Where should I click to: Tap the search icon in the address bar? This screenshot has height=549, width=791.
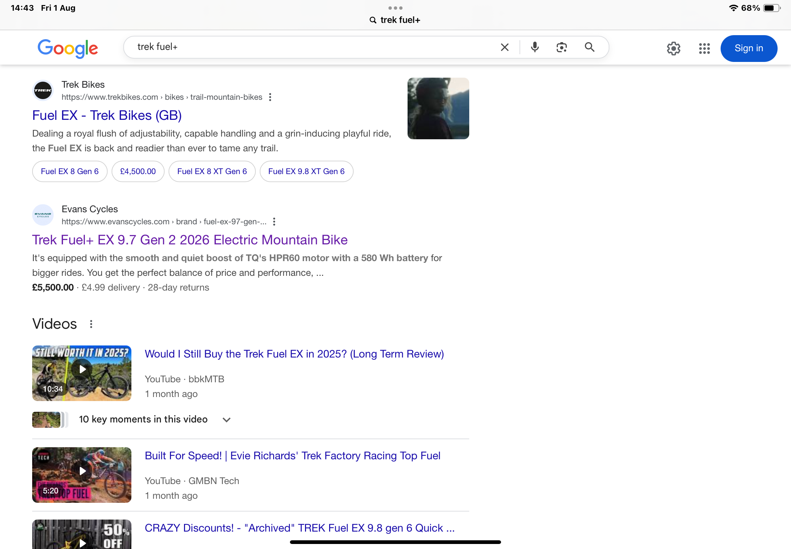click(373, 20)
